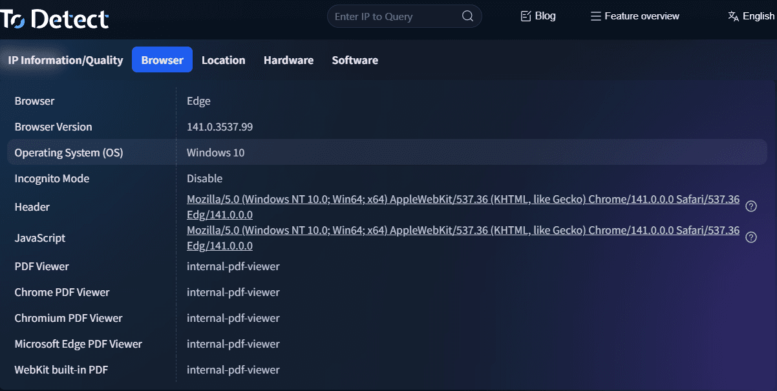Click the browser version value 141.0.3537.99
The width and height of the screenshot is (777, 391).
click(x=220, y=127)
